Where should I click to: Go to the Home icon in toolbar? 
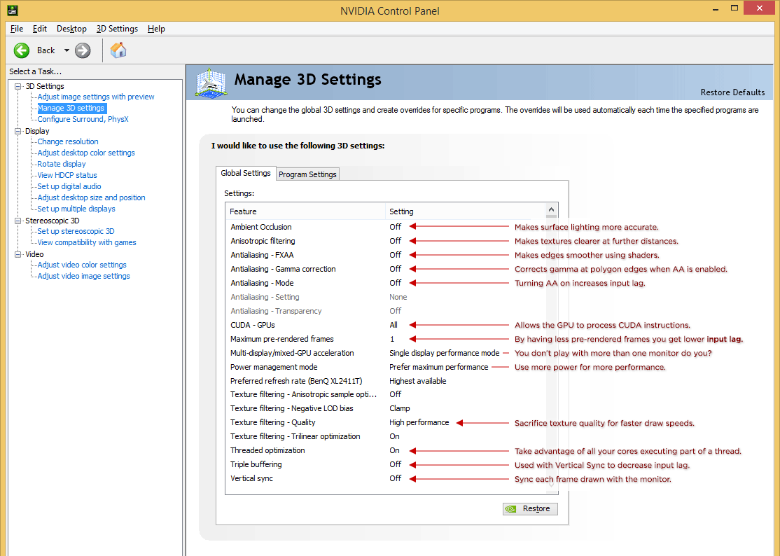pyautogui.click(x=118, y=50)
